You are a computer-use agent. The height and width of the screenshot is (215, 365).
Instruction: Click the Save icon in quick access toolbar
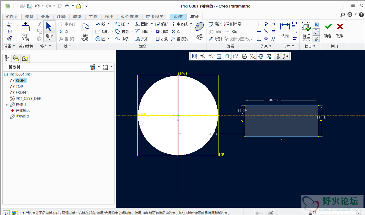tap(30, 6)
